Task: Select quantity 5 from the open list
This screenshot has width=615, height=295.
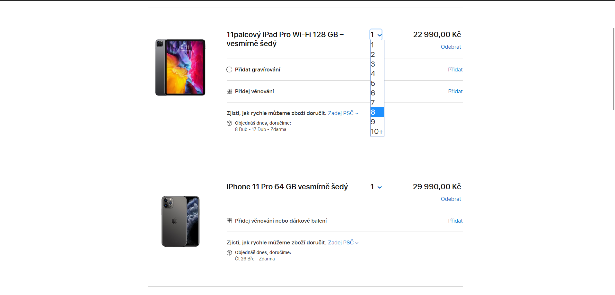Action: [377, 83]
